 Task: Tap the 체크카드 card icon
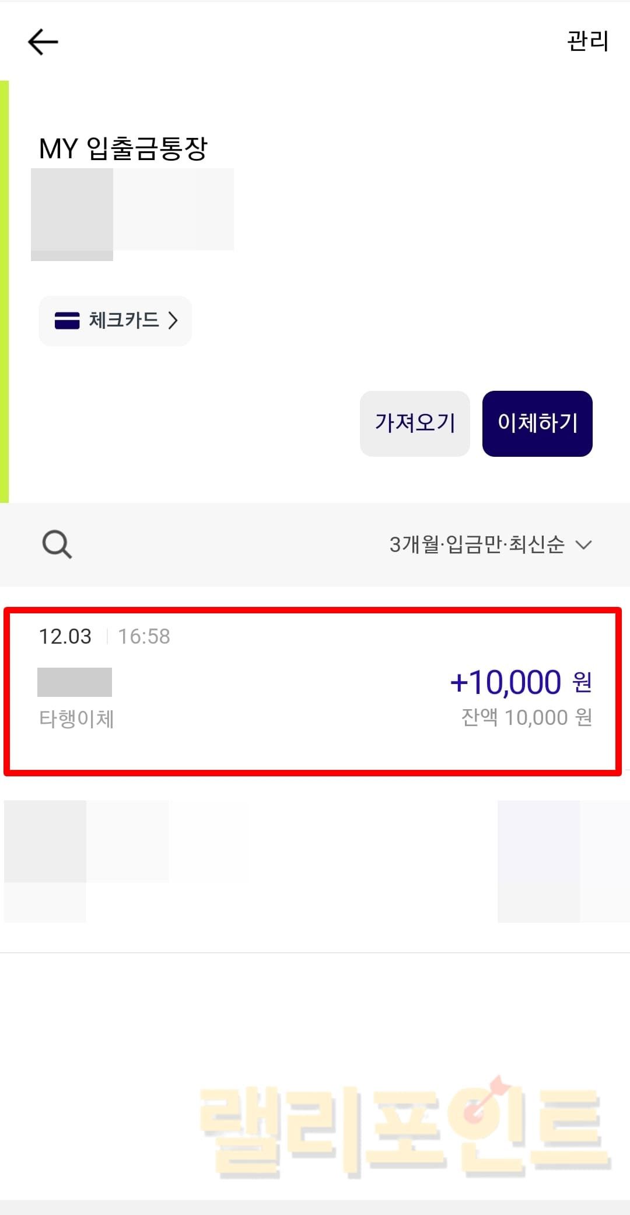coord(67,321)
